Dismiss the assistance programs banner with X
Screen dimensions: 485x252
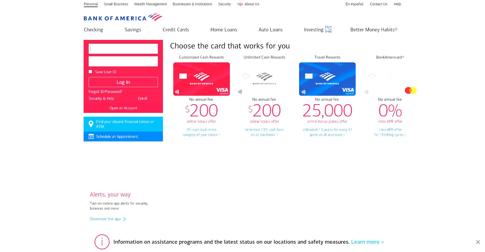tap(478, 242)
